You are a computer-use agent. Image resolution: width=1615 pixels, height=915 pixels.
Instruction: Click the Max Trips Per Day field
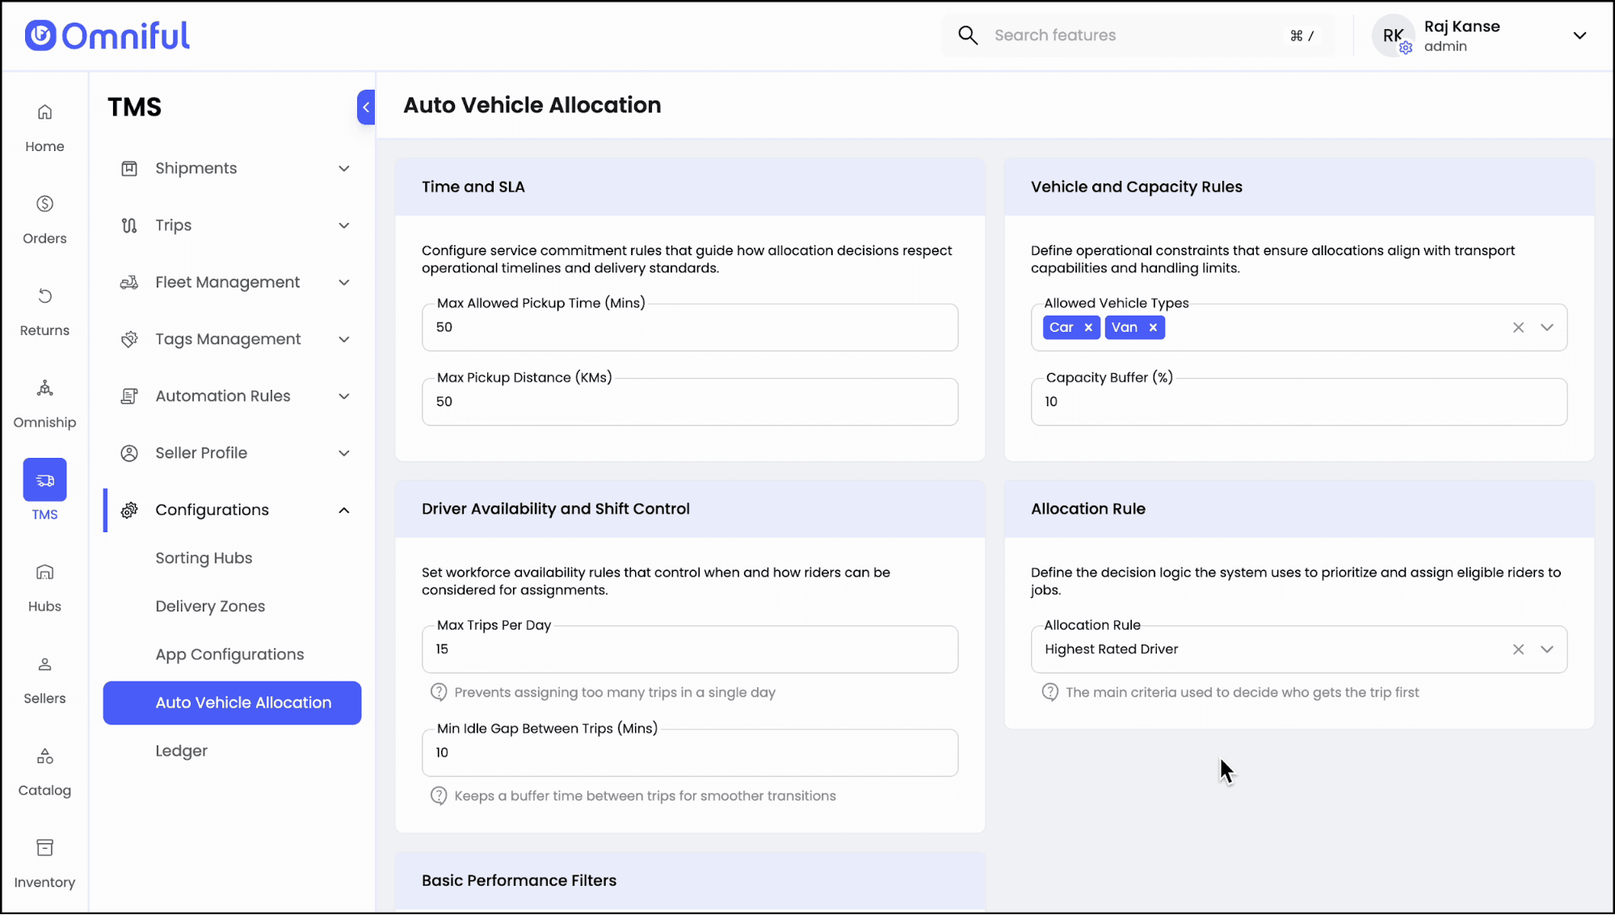pos(689,649)
